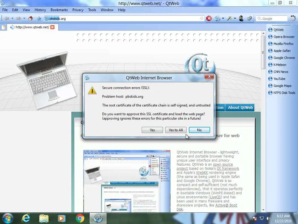Click the scrollbar up arrow

(x=263, y=33)
